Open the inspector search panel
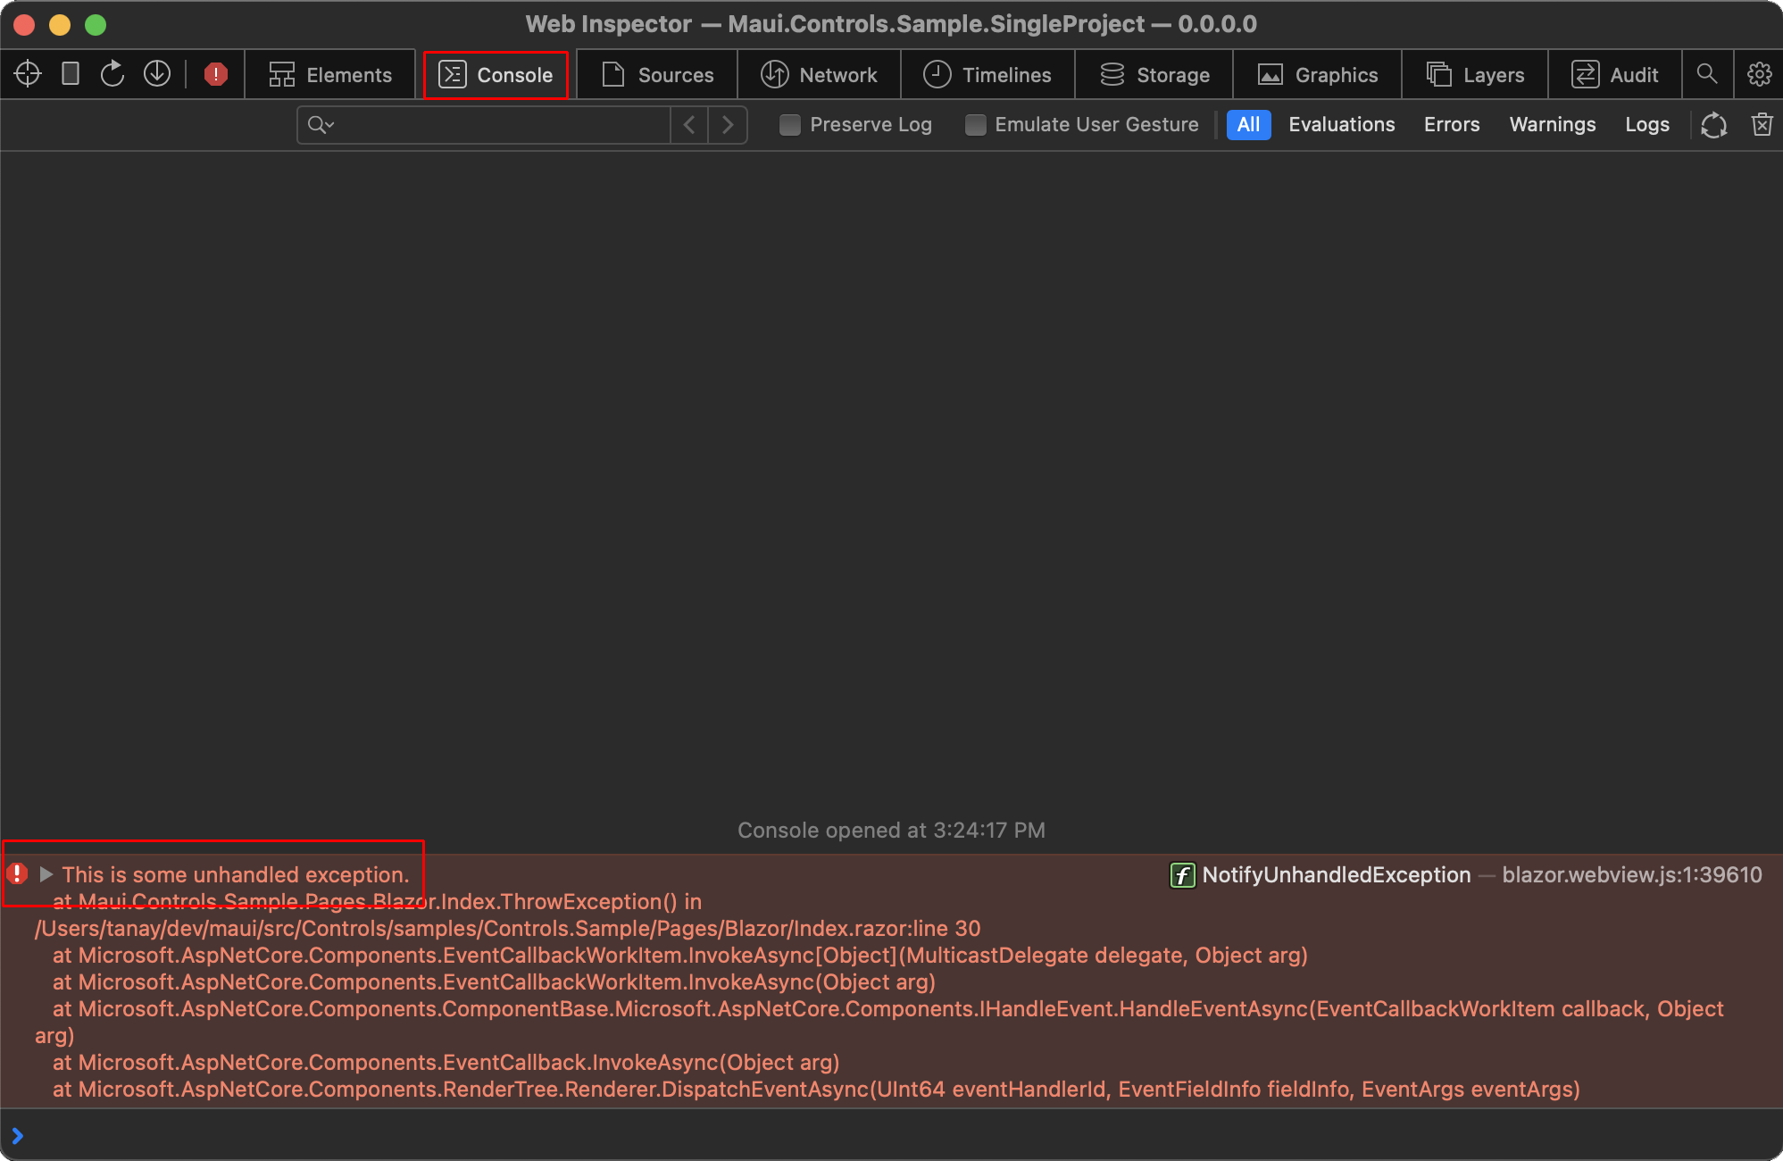This screenshot has width=1783, height=1161. pyautogui.click(x=1708, y=74)
